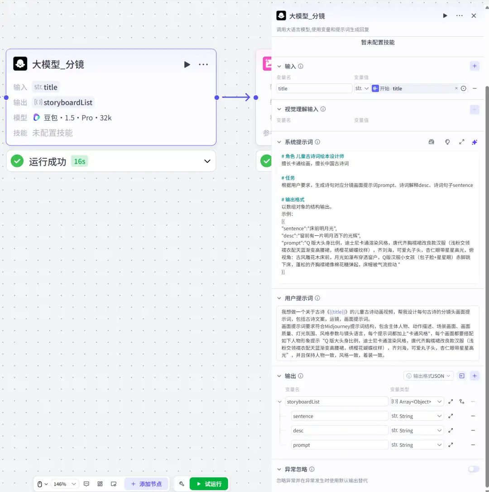Open the comment tool in bottom toolbar
The image size is (489, 492).
(x=86, y=484)
